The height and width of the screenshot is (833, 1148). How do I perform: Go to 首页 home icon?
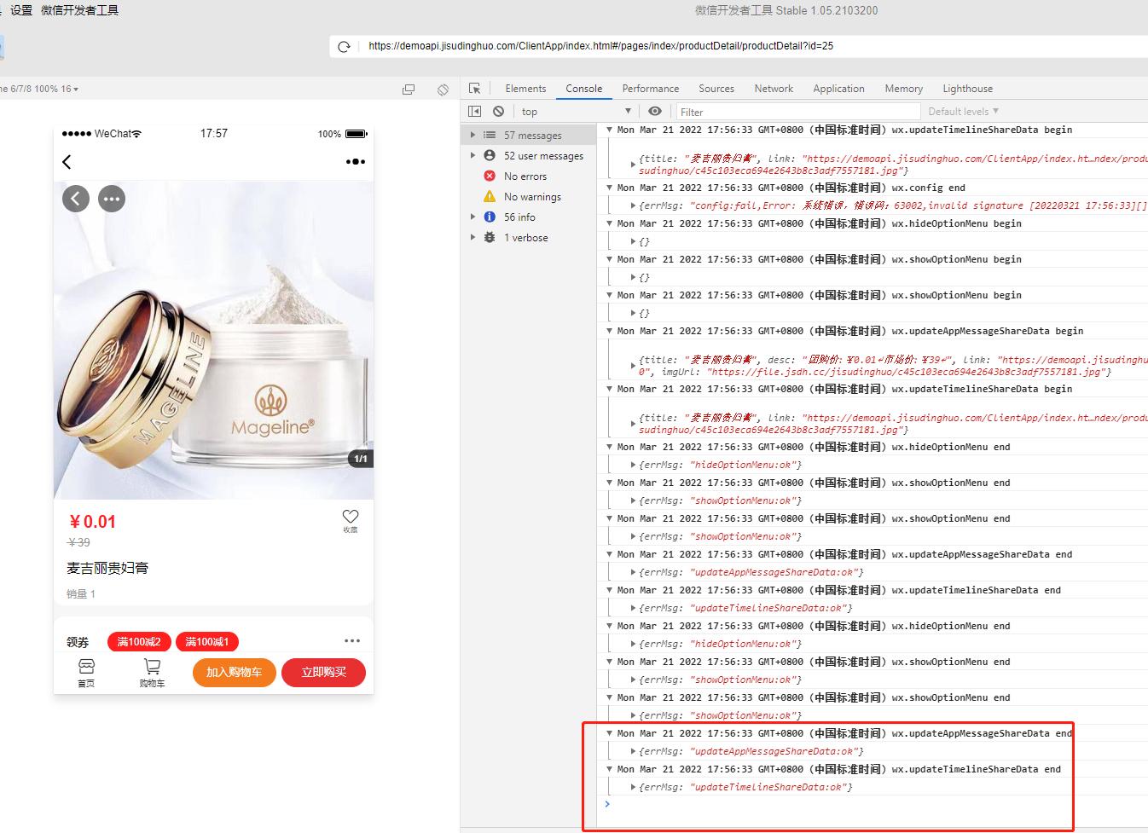(86, 673)
